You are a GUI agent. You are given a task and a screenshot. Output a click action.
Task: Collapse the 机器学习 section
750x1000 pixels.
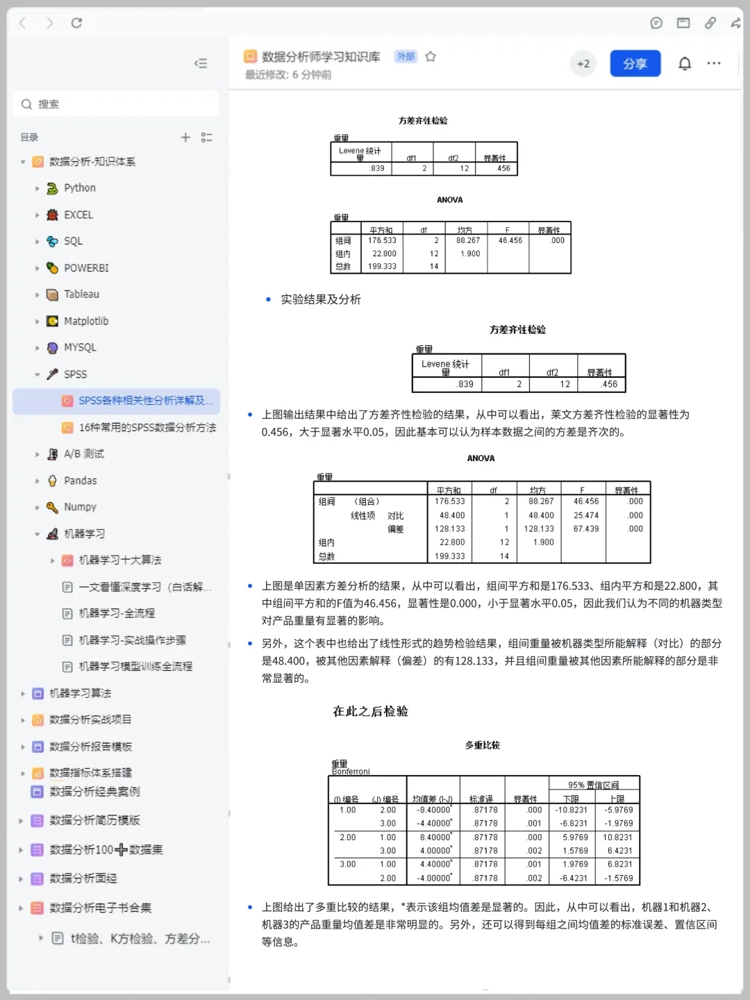[37, 533]
